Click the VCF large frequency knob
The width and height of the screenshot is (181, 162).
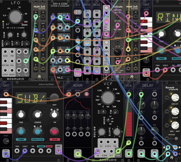point(108,98)
